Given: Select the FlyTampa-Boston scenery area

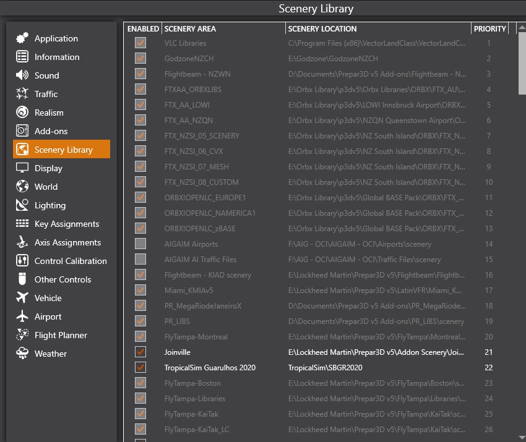Looking at the screenshot, I should click(x=192, y=383).
